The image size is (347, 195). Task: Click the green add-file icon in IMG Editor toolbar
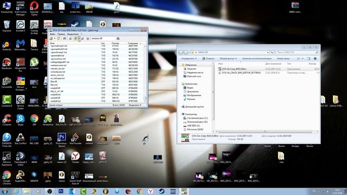[x=75, y=38]
